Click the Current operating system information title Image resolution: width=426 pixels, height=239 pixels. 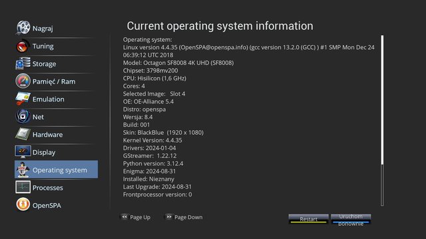click(x=220, y=26)
